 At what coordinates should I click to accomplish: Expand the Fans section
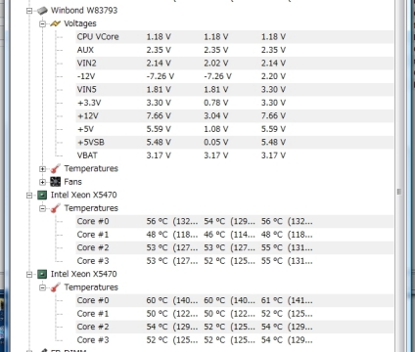[42, 182]
